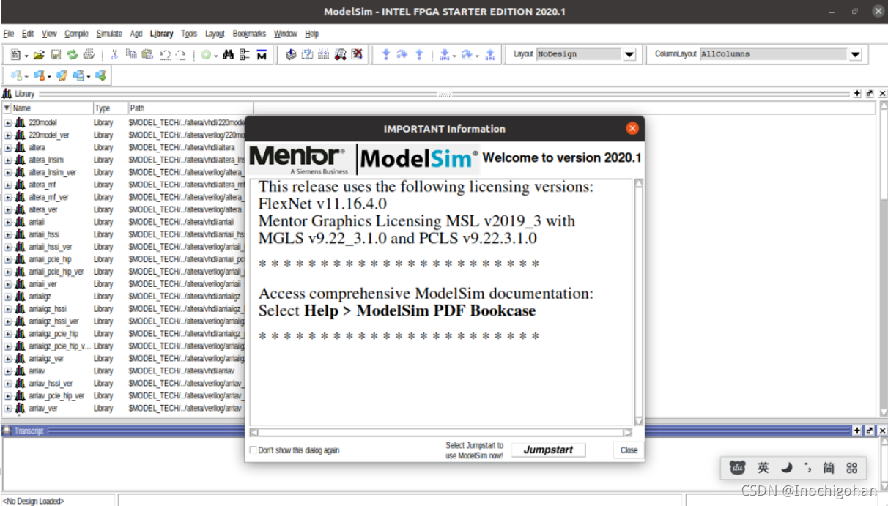888x506 pixels.
Task: Click the Simulate toolbar icon
Action: (x=324, y=54)
